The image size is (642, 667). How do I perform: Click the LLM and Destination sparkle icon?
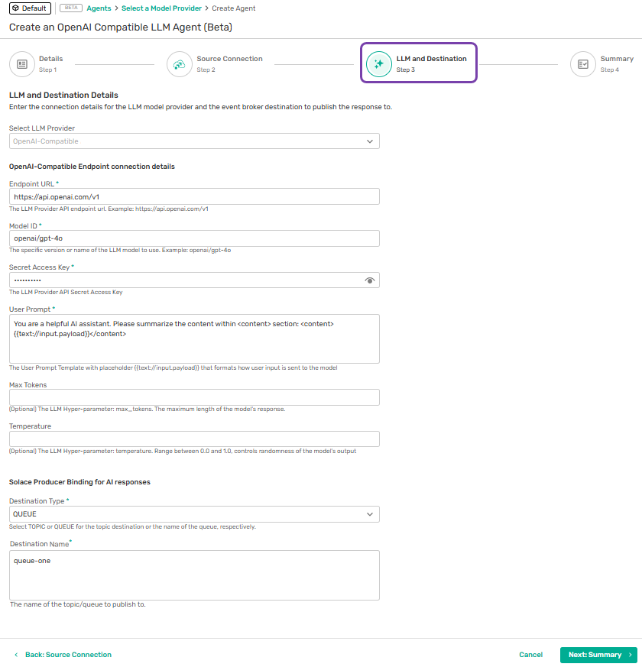(x=379, y=64)
